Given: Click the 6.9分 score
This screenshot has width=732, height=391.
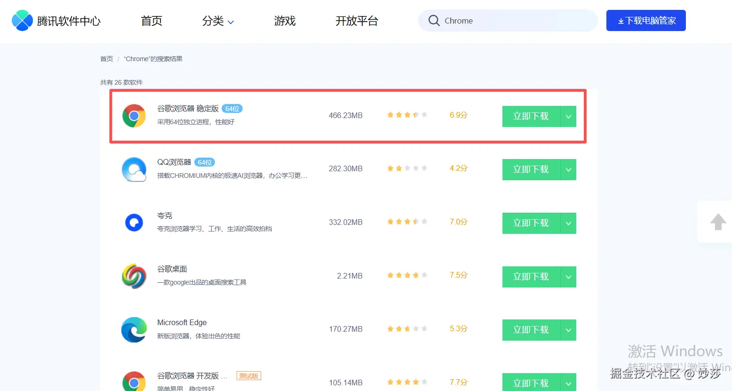Looking at the screenshot, I should [459, 115].
